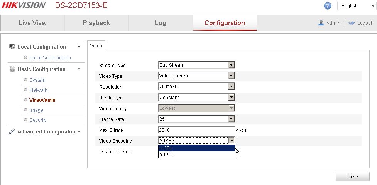Switch to the Live View tab
This screenshot has height=185, width=377.
point(32,23)
